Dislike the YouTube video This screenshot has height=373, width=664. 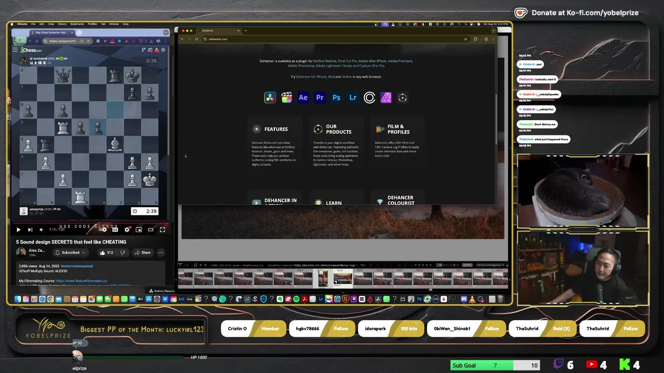coord(122,252)
